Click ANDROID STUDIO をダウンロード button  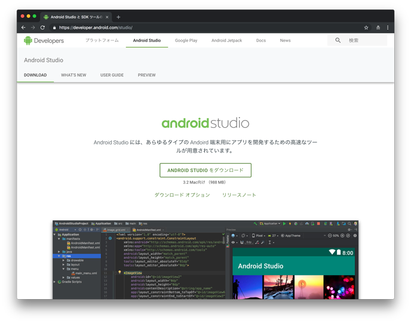pos(205,170)
